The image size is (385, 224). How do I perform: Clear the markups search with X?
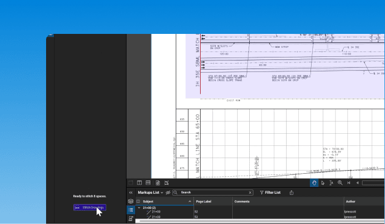tap(250, 193)
